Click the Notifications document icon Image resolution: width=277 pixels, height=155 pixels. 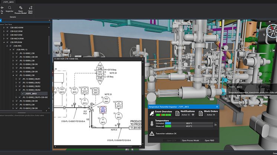tap(177, 114)
